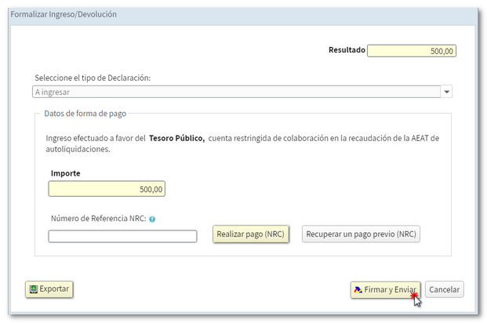The height and width of the screenshot is (323, 487).
Task: Click the Importe label
Action: (x=66, y=172)
